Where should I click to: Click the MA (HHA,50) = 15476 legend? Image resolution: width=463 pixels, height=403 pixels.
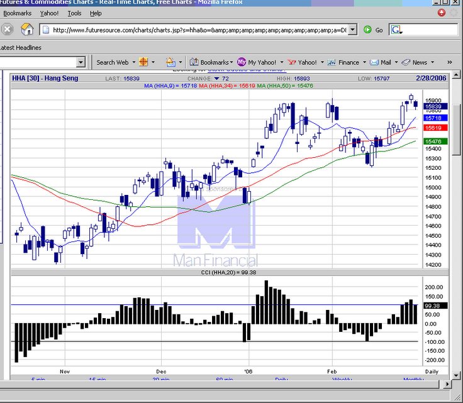(x=285, y=86)
